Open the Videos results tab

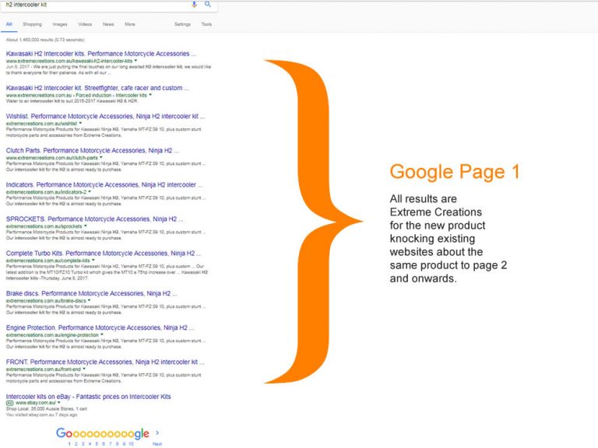(x=85, y=24)
